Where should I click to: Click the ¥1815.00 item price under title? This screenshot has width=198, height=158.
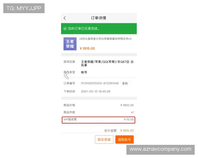tap(87, 48)
